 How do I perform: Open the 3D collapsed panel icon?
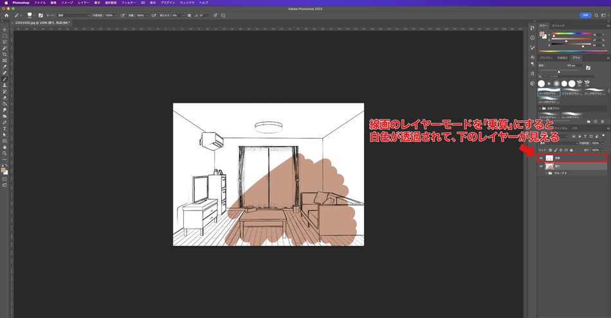[533, 84]
